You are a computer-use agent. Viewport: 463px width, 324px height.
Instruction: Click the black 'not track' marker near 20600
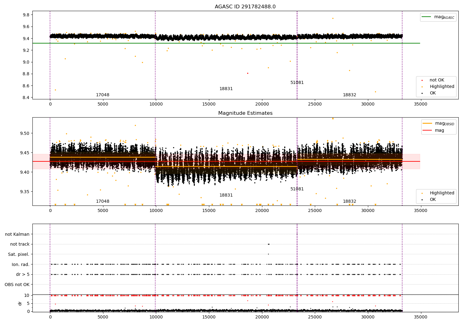269,244
